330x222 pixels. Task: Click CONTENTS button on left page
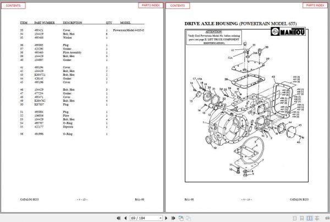13,5
